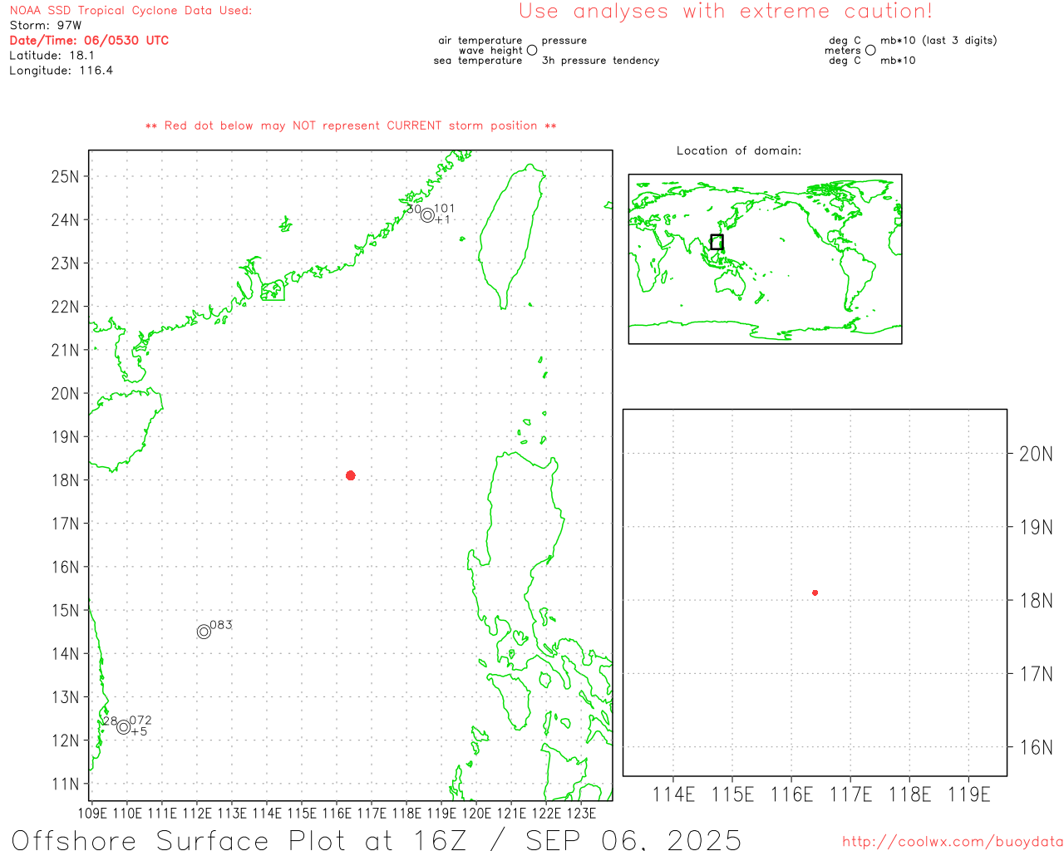Image resolution: width=1064 pixels, height=851 pixels.
Task: Click the black domain box on world map
Action: click(717, 242)
